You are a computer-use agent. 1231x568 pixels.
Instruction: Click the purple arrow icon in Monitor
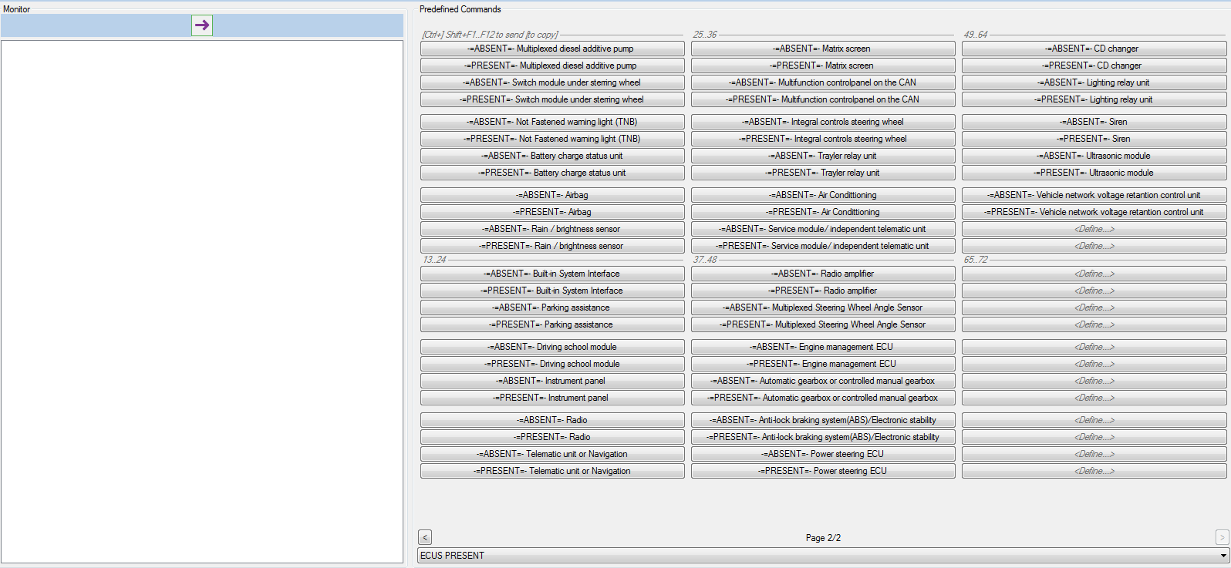click(x=202, y=25)
